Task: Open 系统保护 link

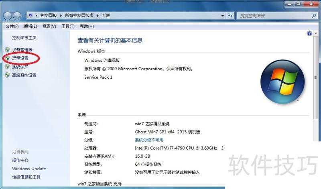Action: click(20, 67)
